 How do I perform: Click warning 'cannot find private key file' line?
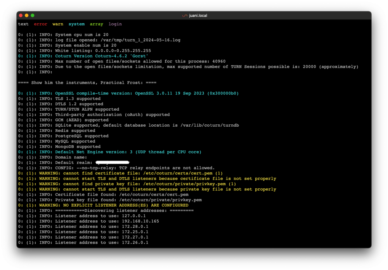click(127, 184)
